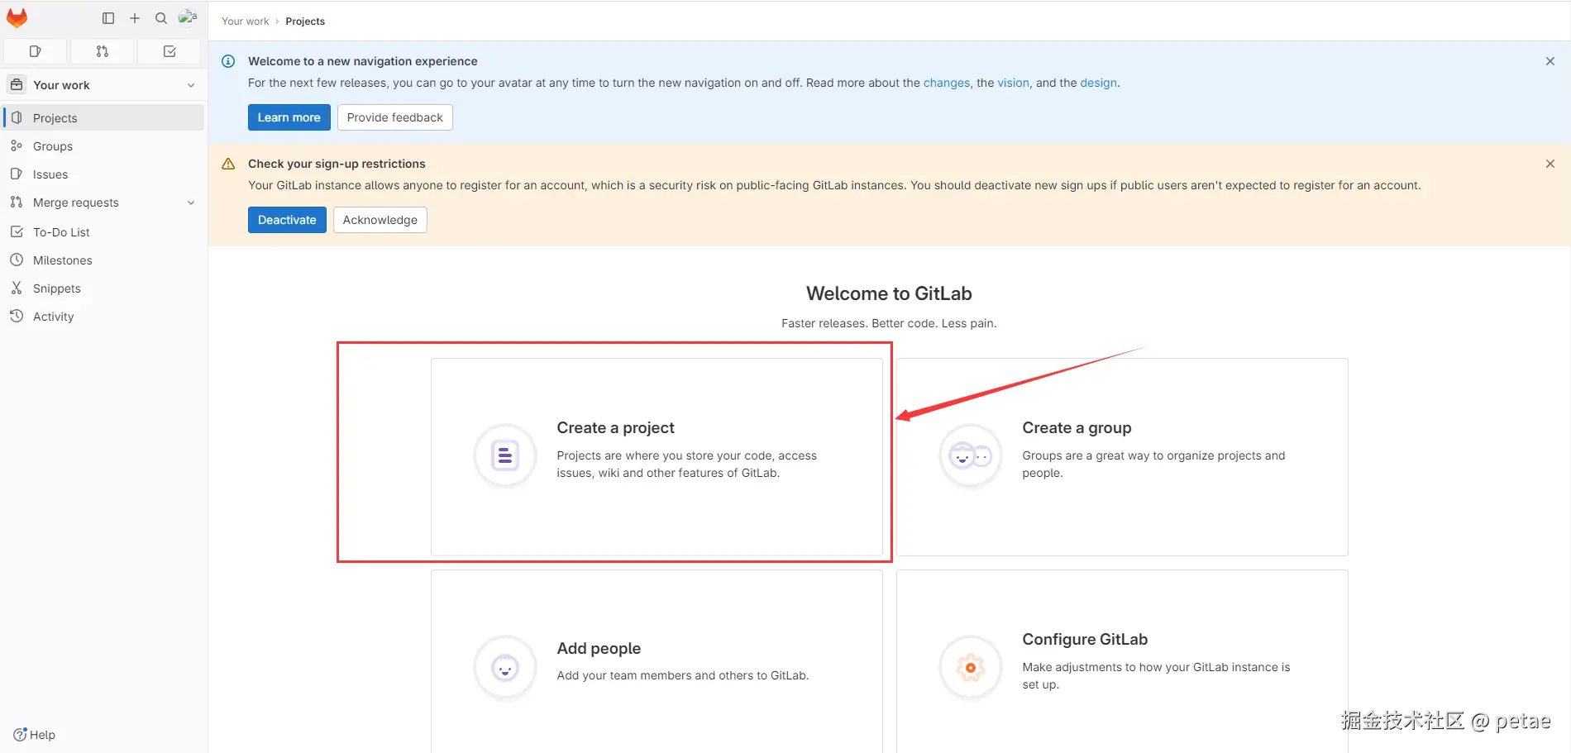Click the GitLab fox logo
The width and height of the screenshot is (1571, 753).
(x=17, y=18)
